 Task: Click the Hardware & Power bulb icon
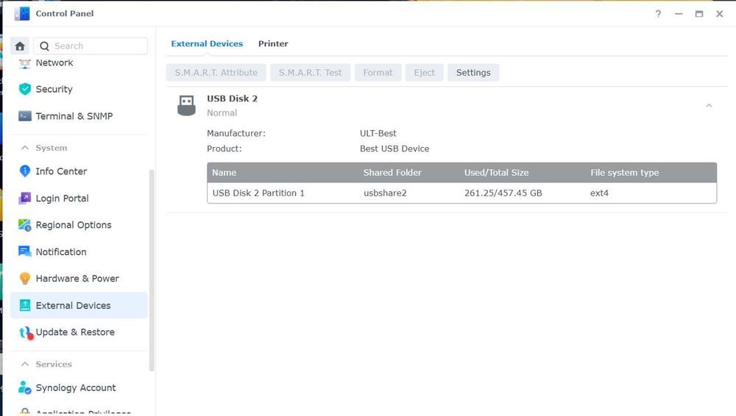(x=25, y=278)
